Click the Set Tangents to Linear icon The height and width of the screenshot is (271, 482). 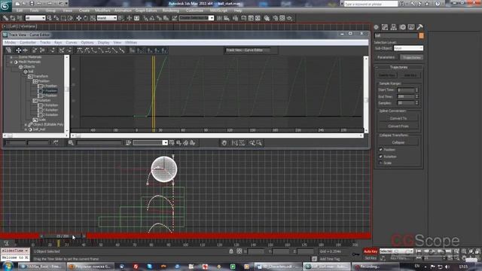(115, 50)
